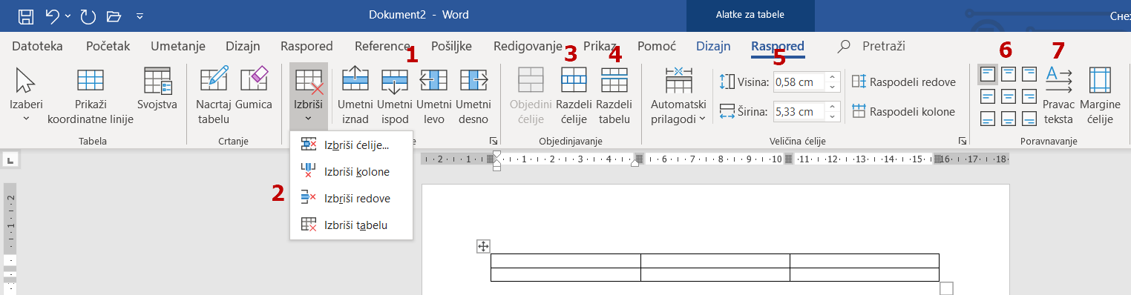Open Automatski prilagodi dropdown

coord(678,96)
